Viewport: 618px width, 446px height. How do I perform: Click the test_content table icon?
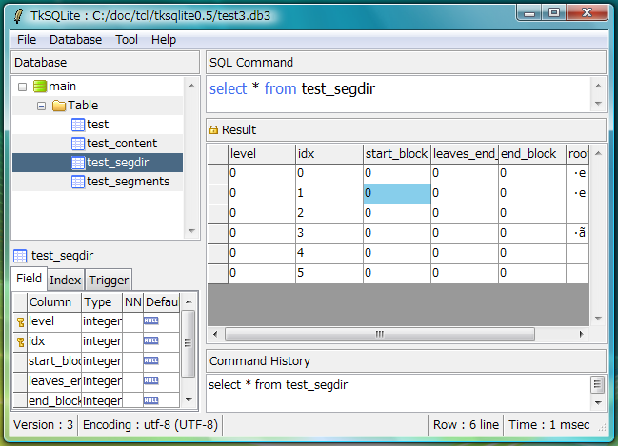[x=77, y=144]
